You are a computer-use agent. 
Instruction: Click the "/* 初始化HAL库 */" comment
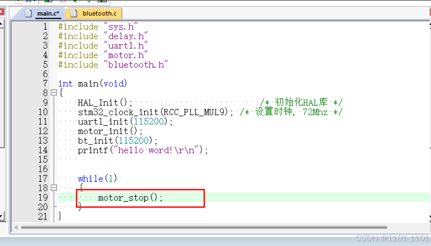tap(301, 102)
